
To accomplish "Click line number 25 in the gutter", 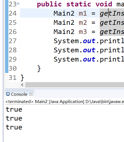I will (13, 23).
